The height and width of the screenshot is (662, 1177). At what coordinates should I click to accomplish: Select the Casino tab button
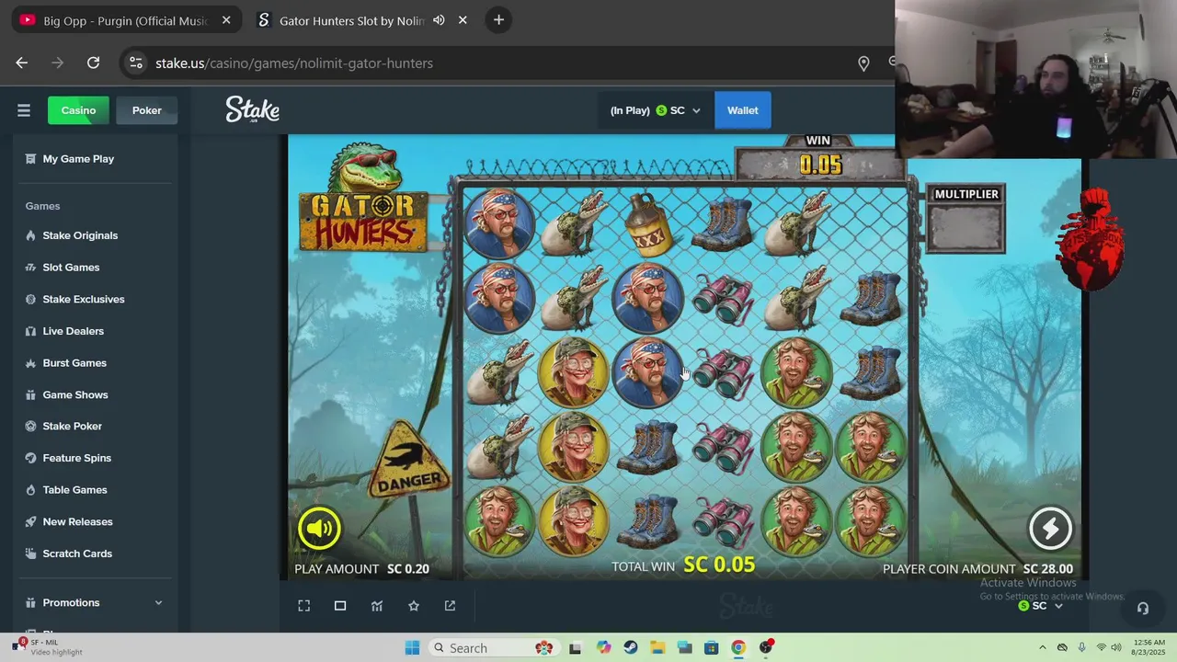click(x=78, y=110)
